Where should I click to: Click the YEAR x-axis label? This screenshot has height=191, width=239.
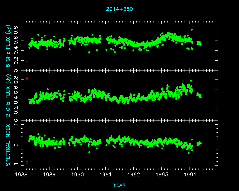[119, 185]
